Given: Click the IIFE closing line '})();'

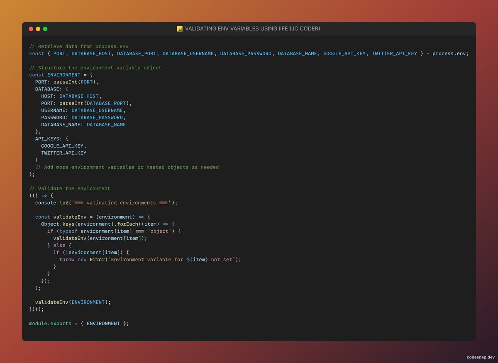Looking at the screenshot, I should click(36, 309).
